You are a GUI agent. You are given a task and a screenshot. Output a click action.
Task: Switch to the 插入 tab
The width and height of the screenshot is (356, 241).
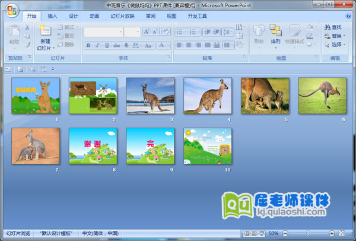coord(52,16)
